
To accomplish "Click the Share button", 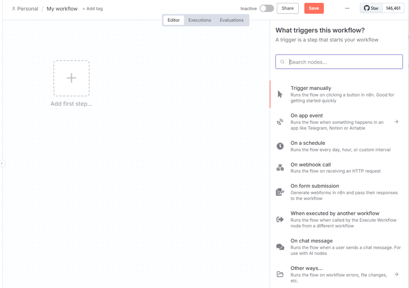I will click(288, 8).
